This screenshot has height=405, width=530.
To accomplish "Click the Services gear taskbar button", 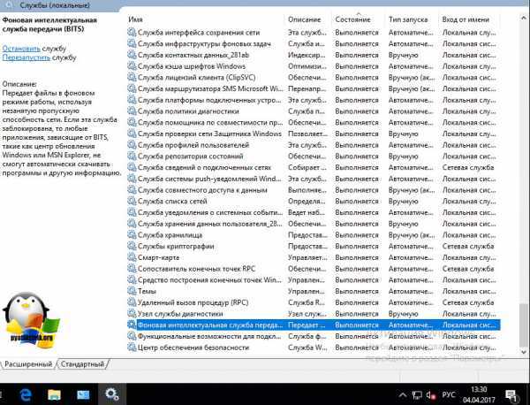I will click(112, 394).
